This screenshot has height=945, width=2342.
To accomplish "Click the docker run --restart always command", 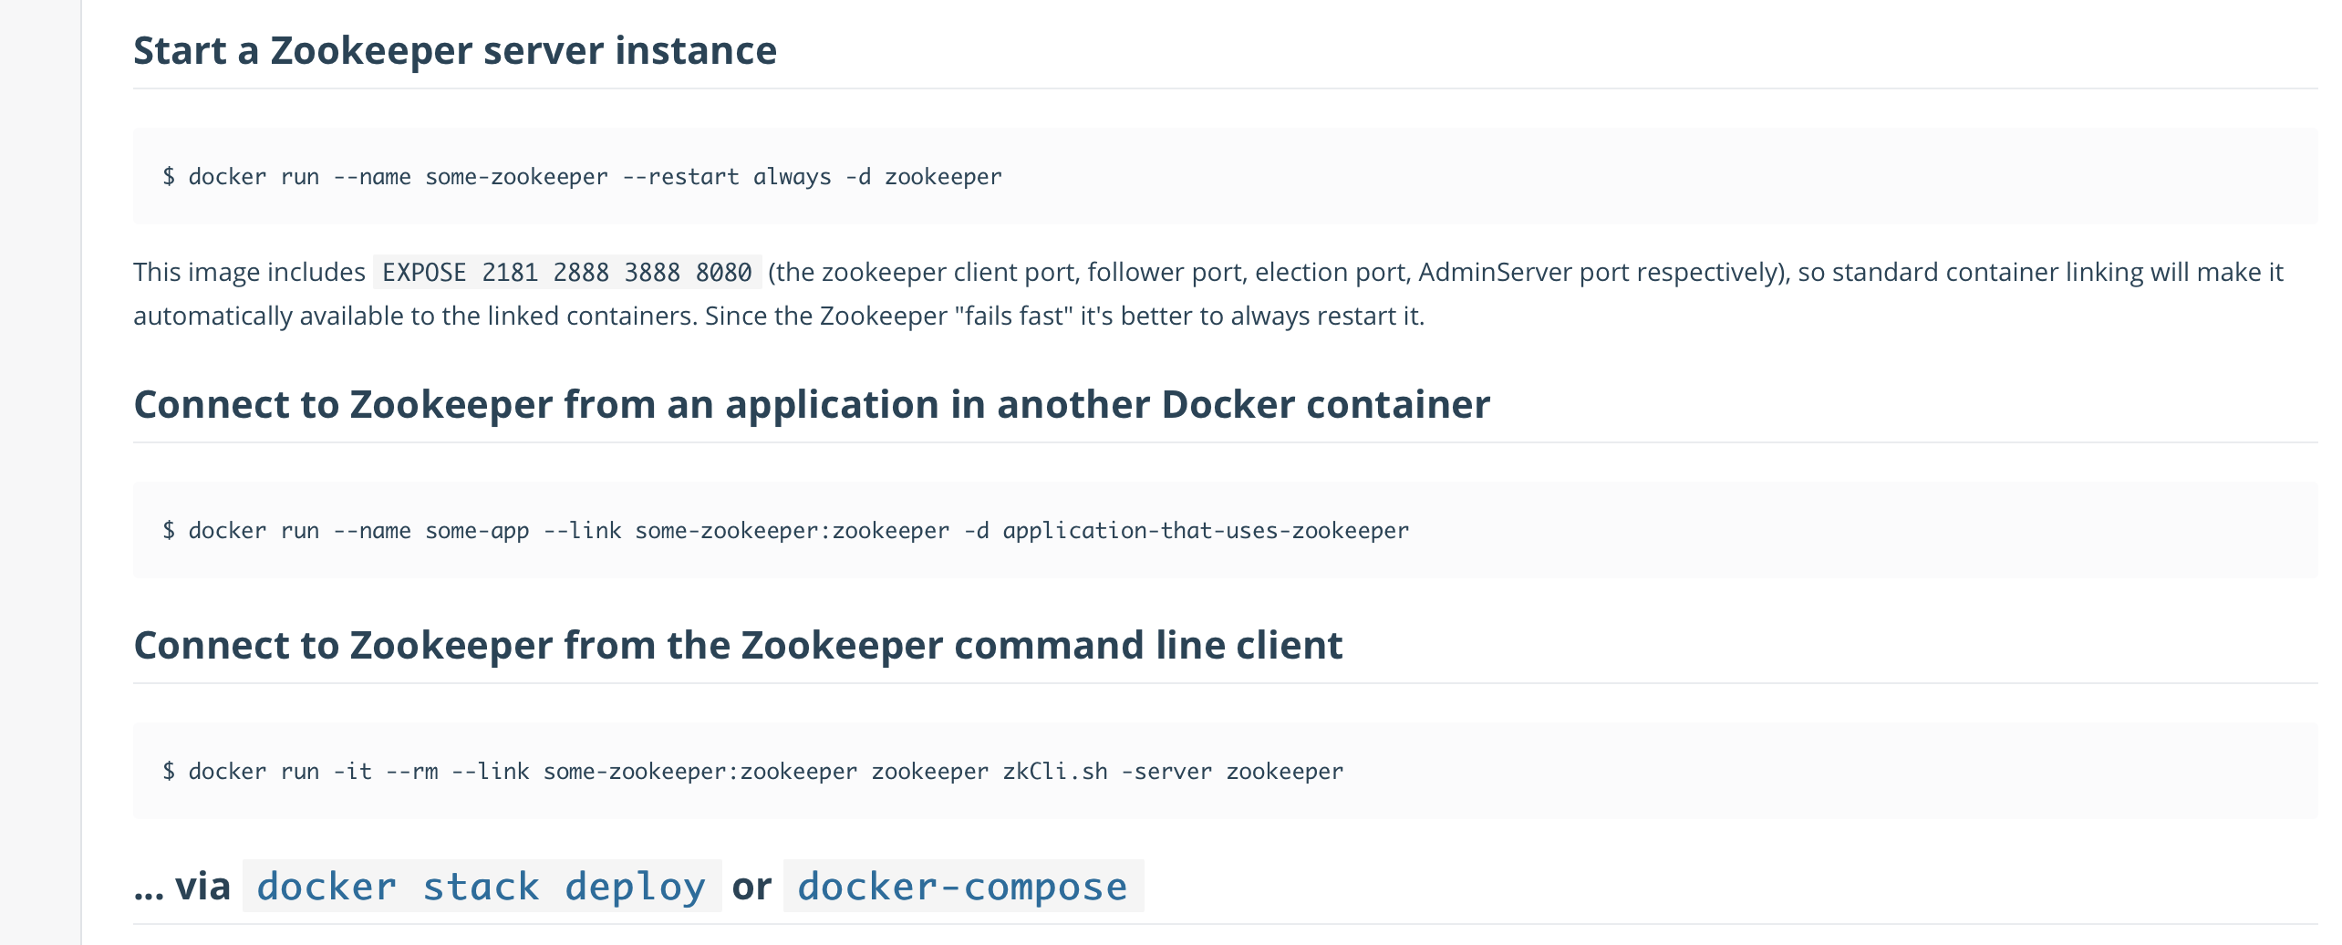I will [582, 177].
